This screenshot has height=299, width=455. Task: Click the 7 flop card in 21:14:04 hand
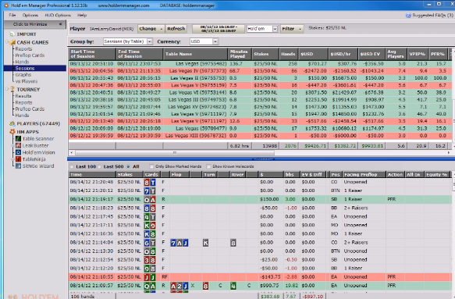click(x=173, y=243)
